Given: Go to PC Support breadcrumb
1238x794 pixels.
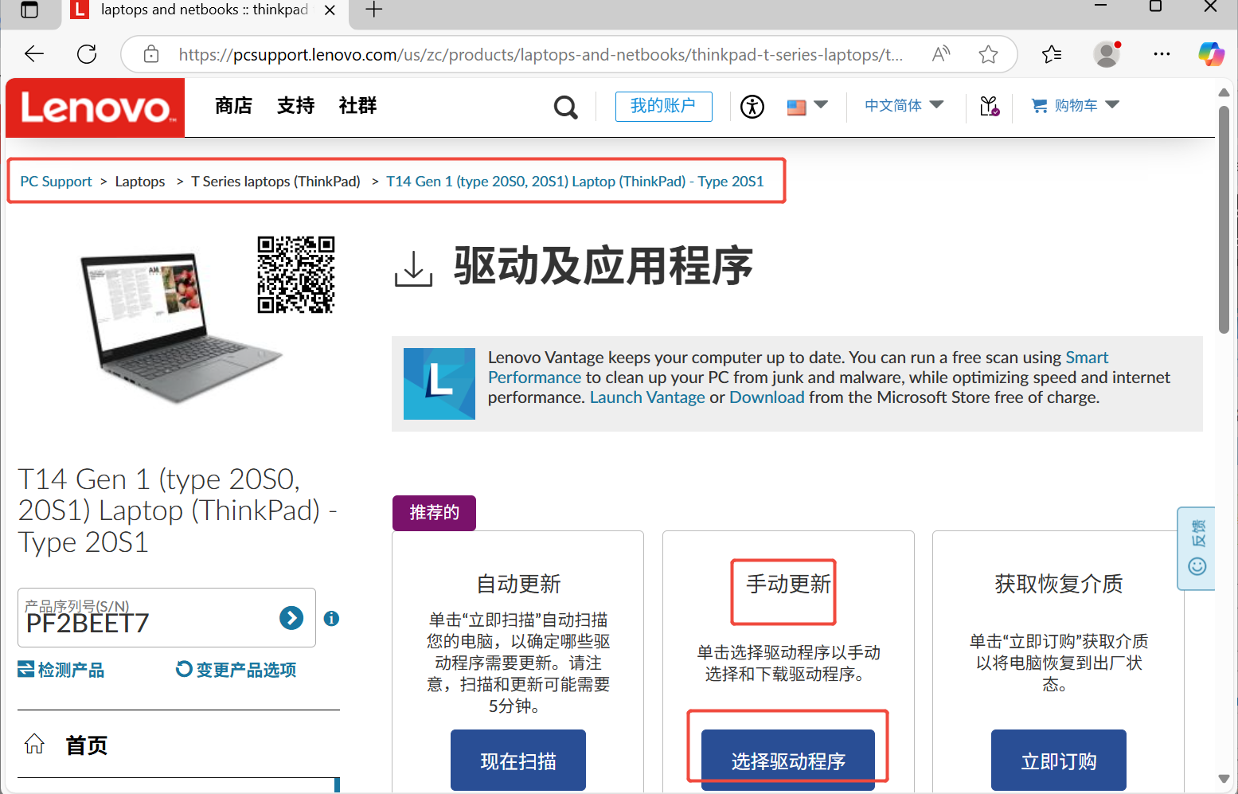Looking at the screenshot, I should (x=57, y=182).
